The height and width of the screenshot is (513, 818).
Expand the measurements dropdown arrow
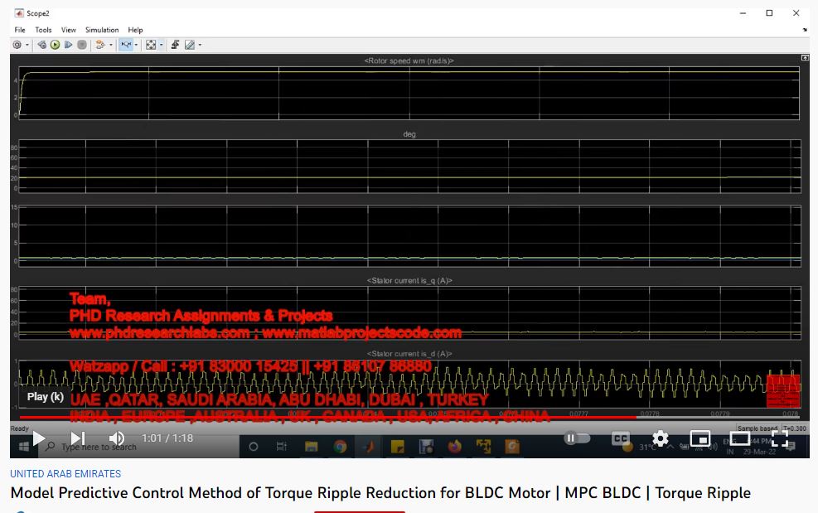(200, 46)
